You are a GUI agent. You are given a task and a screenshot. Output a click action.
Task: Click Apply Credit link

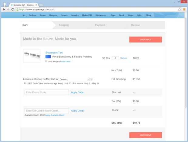(78, 111)
